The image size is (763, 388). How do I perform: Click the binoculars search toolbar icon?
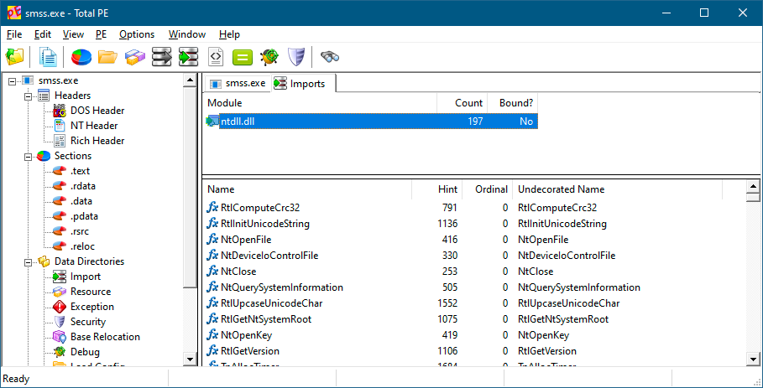point(330,57)
